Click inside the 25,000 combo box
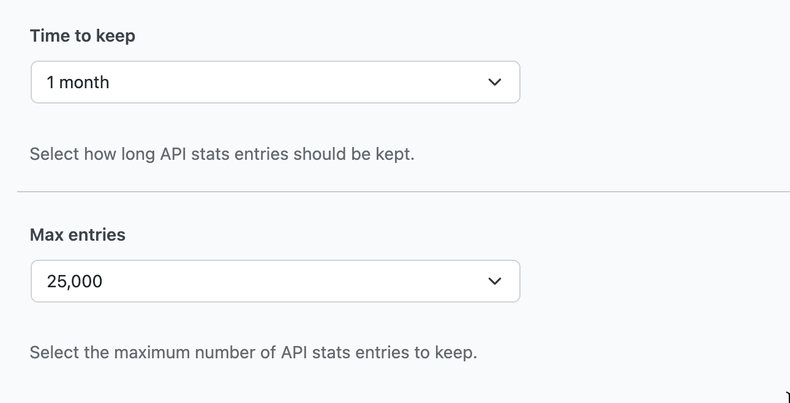Screen dimensions: 790x403 pos(245,281)
